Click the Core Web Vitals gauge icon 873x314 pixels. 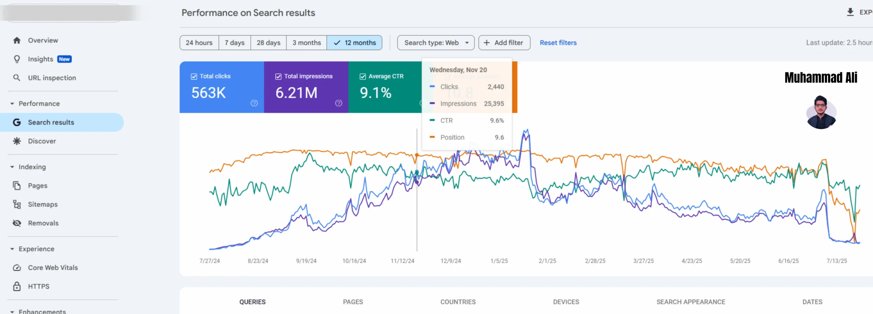[17, 268]
